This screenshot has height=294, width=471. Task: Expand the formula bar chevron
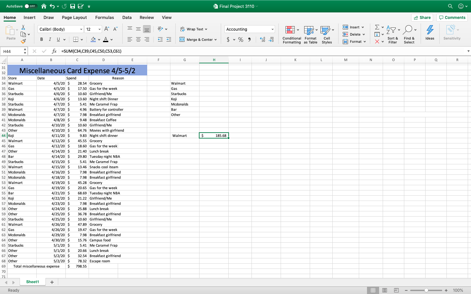tap(468, 51)
